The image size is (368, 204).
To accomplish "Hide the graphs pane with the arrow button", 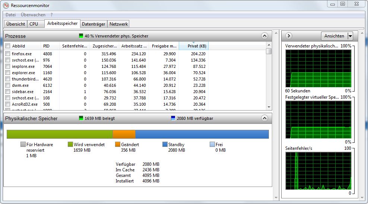I will coord(289,36).
